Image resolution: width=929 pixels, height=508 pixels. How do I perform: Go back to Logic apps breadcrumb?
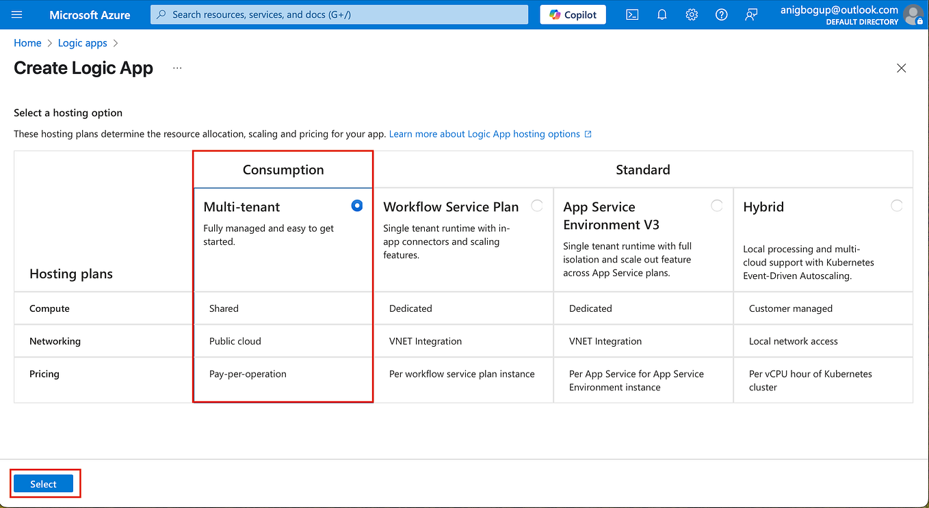[82, 42]
